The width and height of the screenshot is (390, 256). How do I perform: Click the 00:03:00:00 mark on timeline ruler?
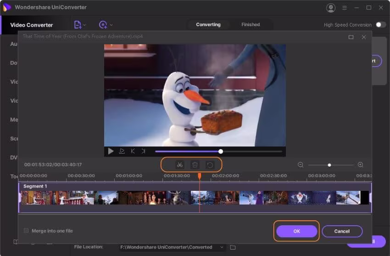click(x=322, y=176)
